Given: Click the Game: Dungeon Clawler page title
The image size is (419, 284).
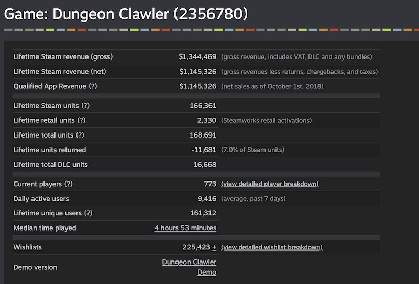Looking at the screenshot, I should coord(126,14).
